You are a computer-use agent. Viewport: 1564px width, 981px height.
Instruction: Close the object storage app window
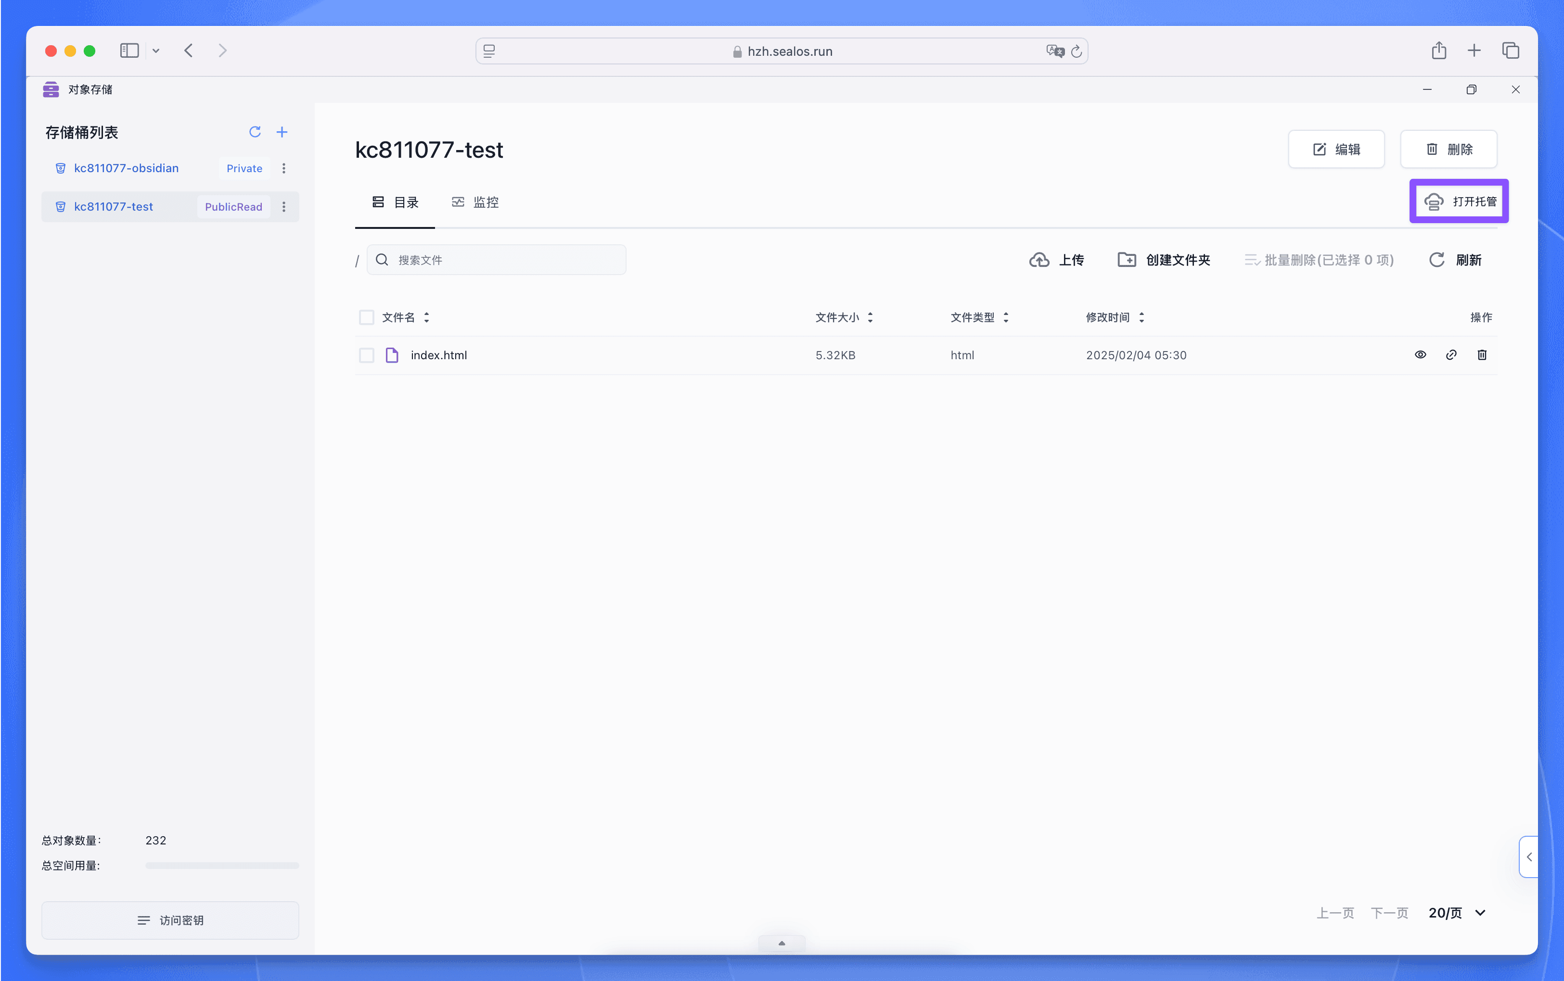click(x=1515, y=89)
